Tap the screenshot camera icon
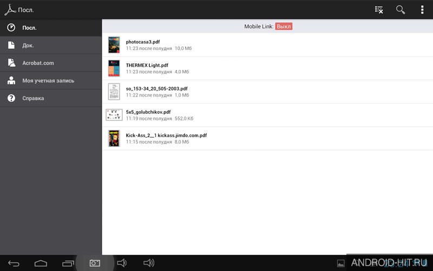The width and height of the screenshot is (433, 271). pyautogui.click(x=95, y=263)
